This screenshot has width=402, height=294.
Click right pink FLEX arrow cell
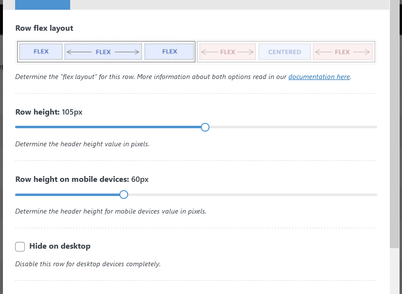coord(343,52)
